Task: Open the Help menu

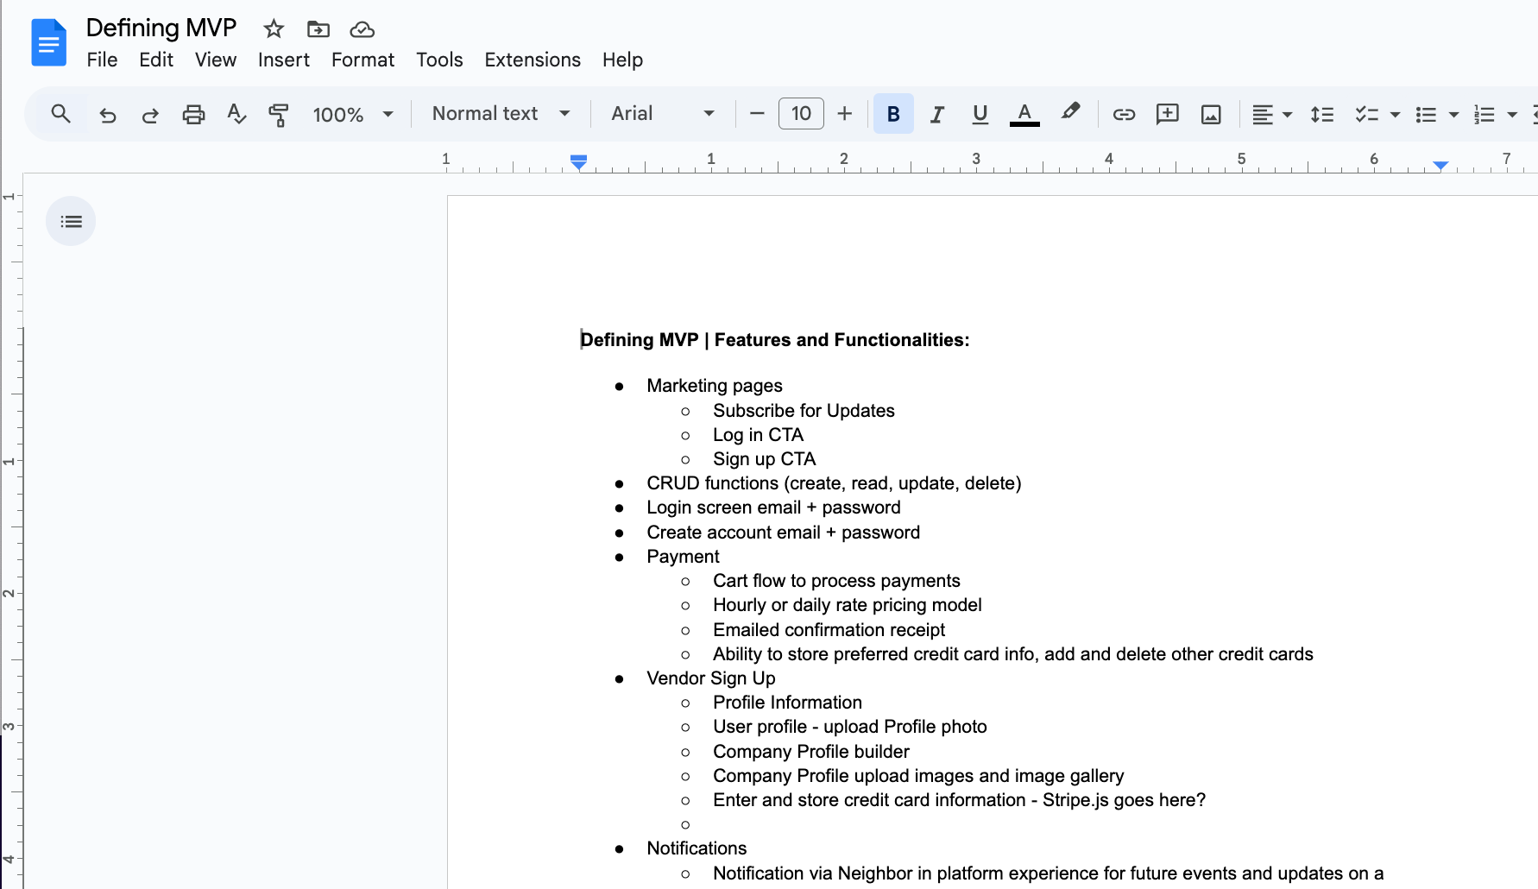Action: [622, 60]
